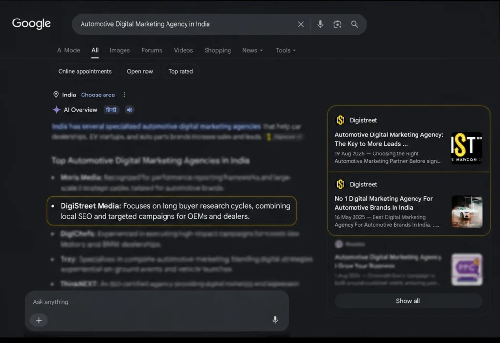The height and width of the screenshot is (343, 500).
Task: Click the magnifying glass search icon
Action: tap(354, 24)
